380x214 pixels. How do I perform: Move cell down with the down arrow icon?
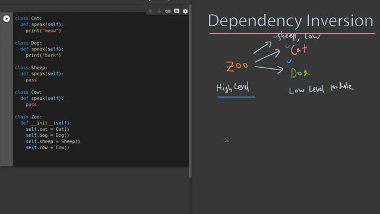[159, 11]
